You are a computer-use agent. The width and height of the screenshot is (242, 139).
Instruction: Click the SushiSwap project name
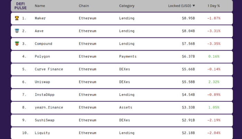[45, 120]
